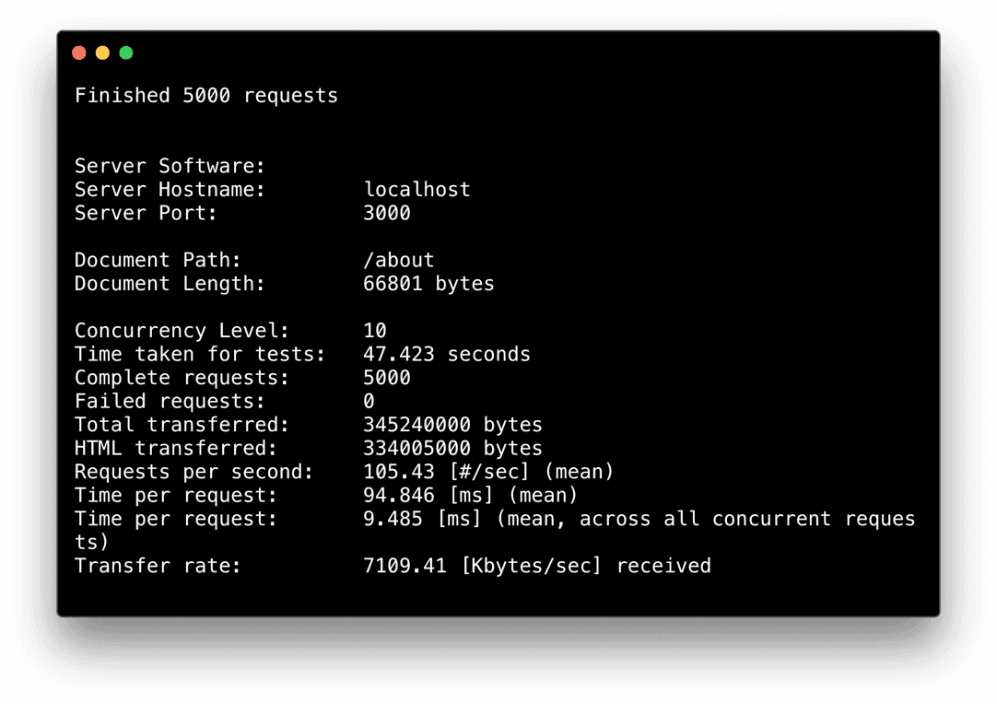
Task: Click the "66801 bytes" document length value
Action: (x=428, y=284)
